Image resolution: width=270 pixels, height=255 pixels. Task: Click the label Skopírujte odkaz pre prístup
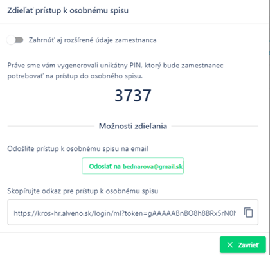coord(53,191)
